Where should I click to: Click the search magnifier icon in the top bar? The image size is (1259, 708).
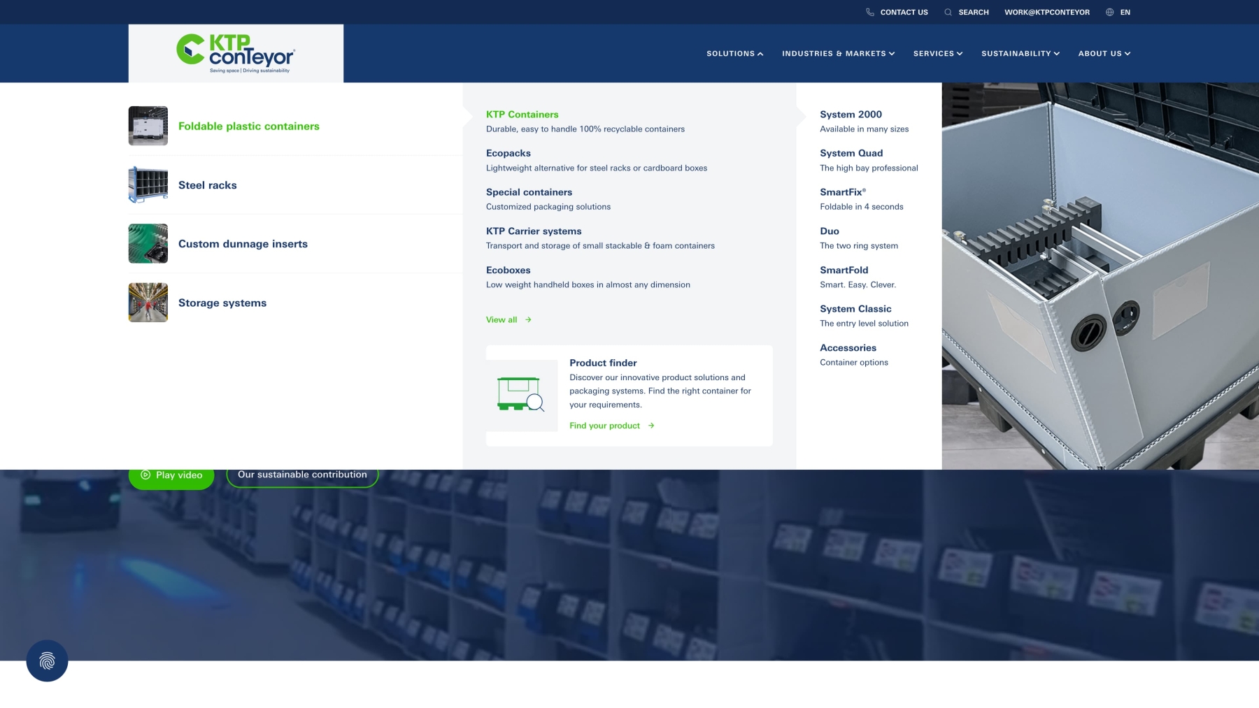point(948,12)
